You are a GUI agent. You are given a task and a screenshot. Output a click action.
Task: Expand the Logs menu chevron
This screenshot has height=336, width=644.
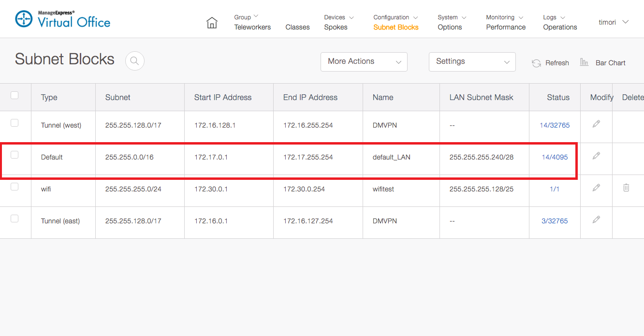point(563,17)
